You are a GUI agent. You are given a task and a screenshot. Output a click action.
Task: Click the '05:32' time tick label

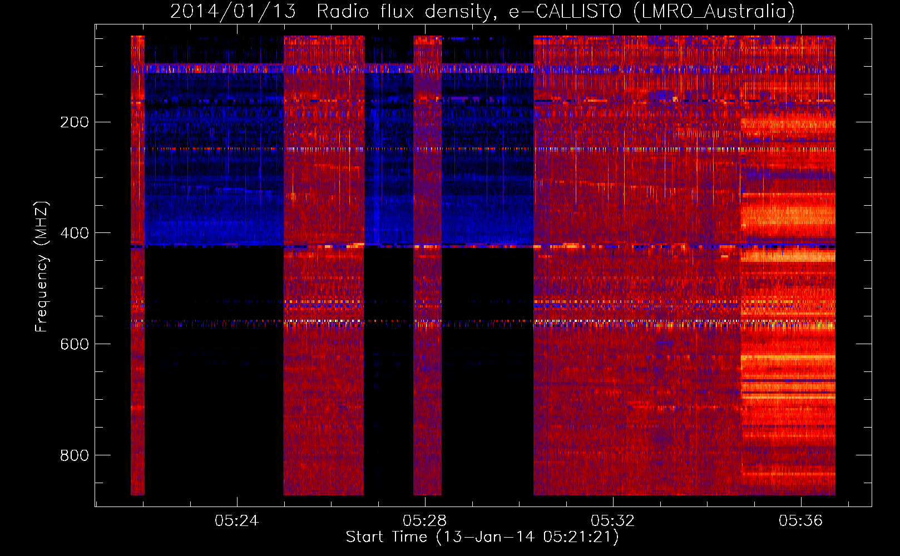point(613,520)
